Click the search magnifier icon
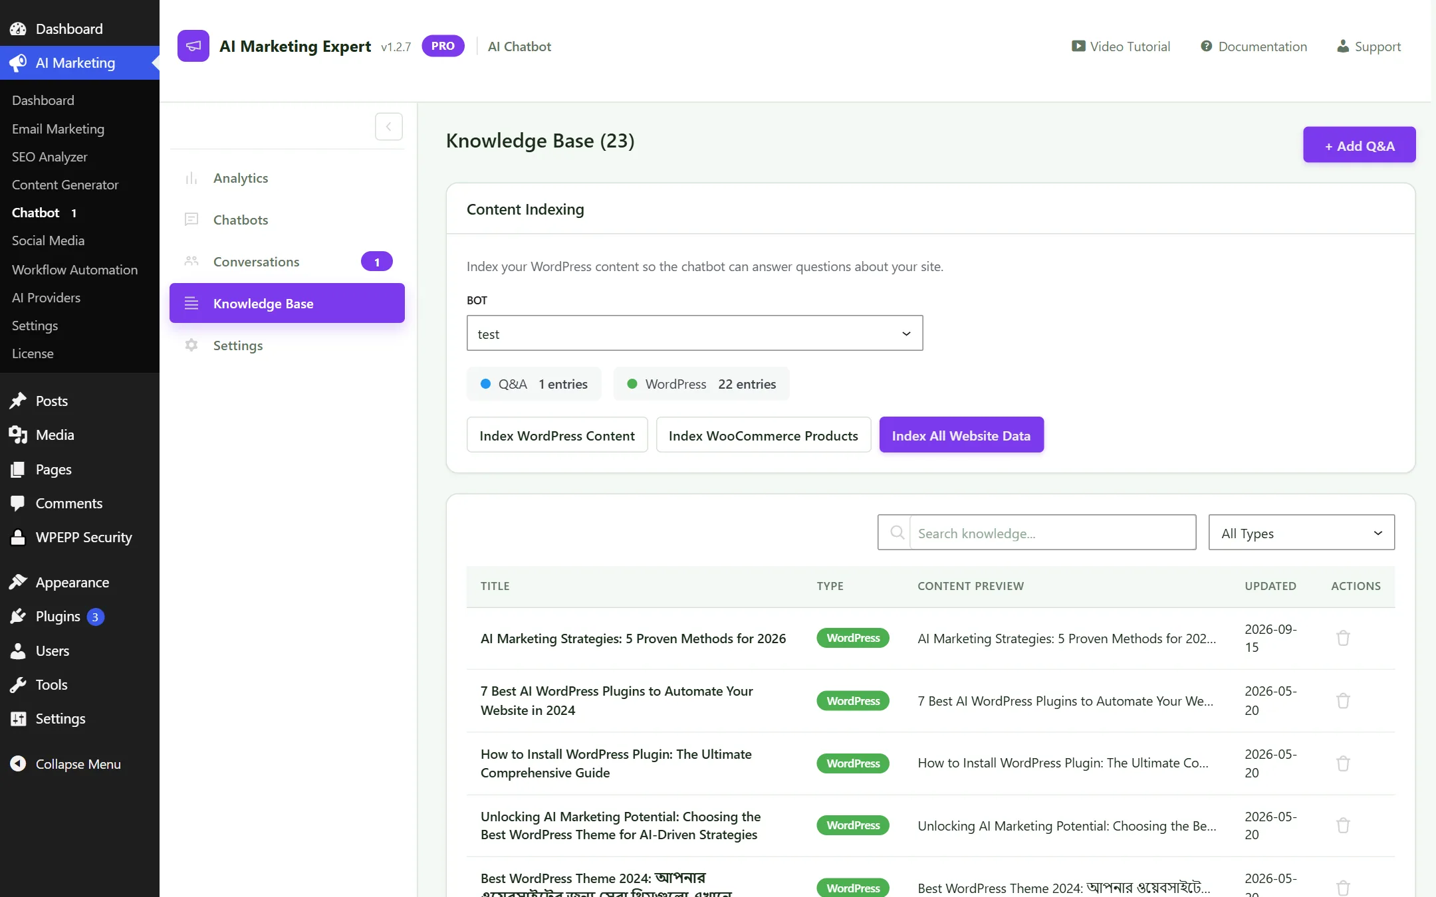1436x897 pixels. [897, 533]
